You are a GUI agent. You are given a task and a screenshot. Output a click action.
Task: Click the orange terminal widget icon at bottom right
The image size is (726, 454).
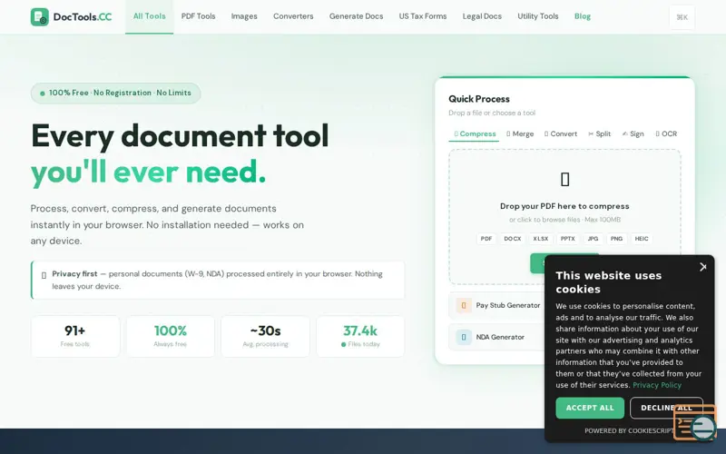pyautogui.click(x=695, y=422)
